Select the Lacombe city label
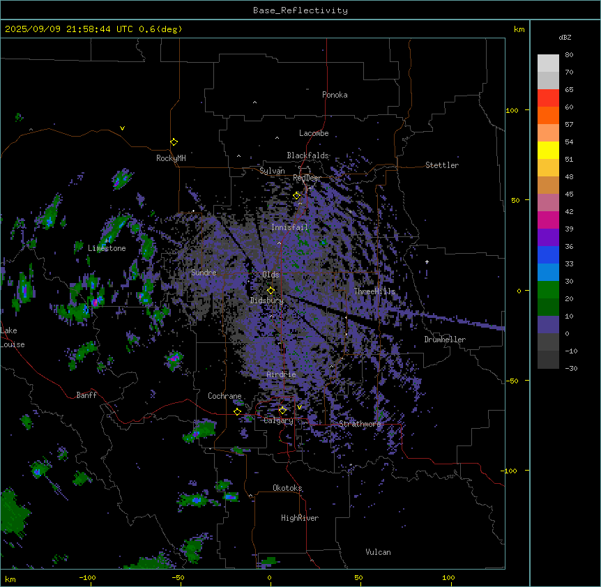Image resolution: width=601 pixels, height=587 pixels. [x=314, y=133]
